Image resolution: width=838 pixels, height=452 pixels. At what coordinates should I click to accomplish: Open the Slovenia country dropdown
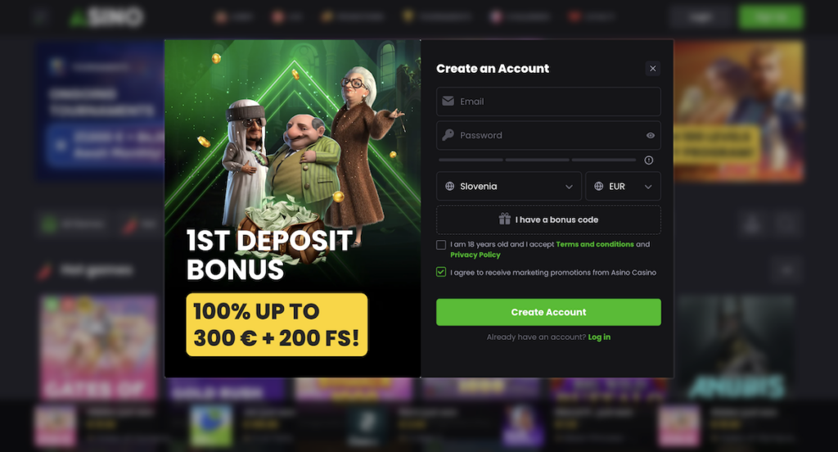pyautogui.click(x=509, y=186)
